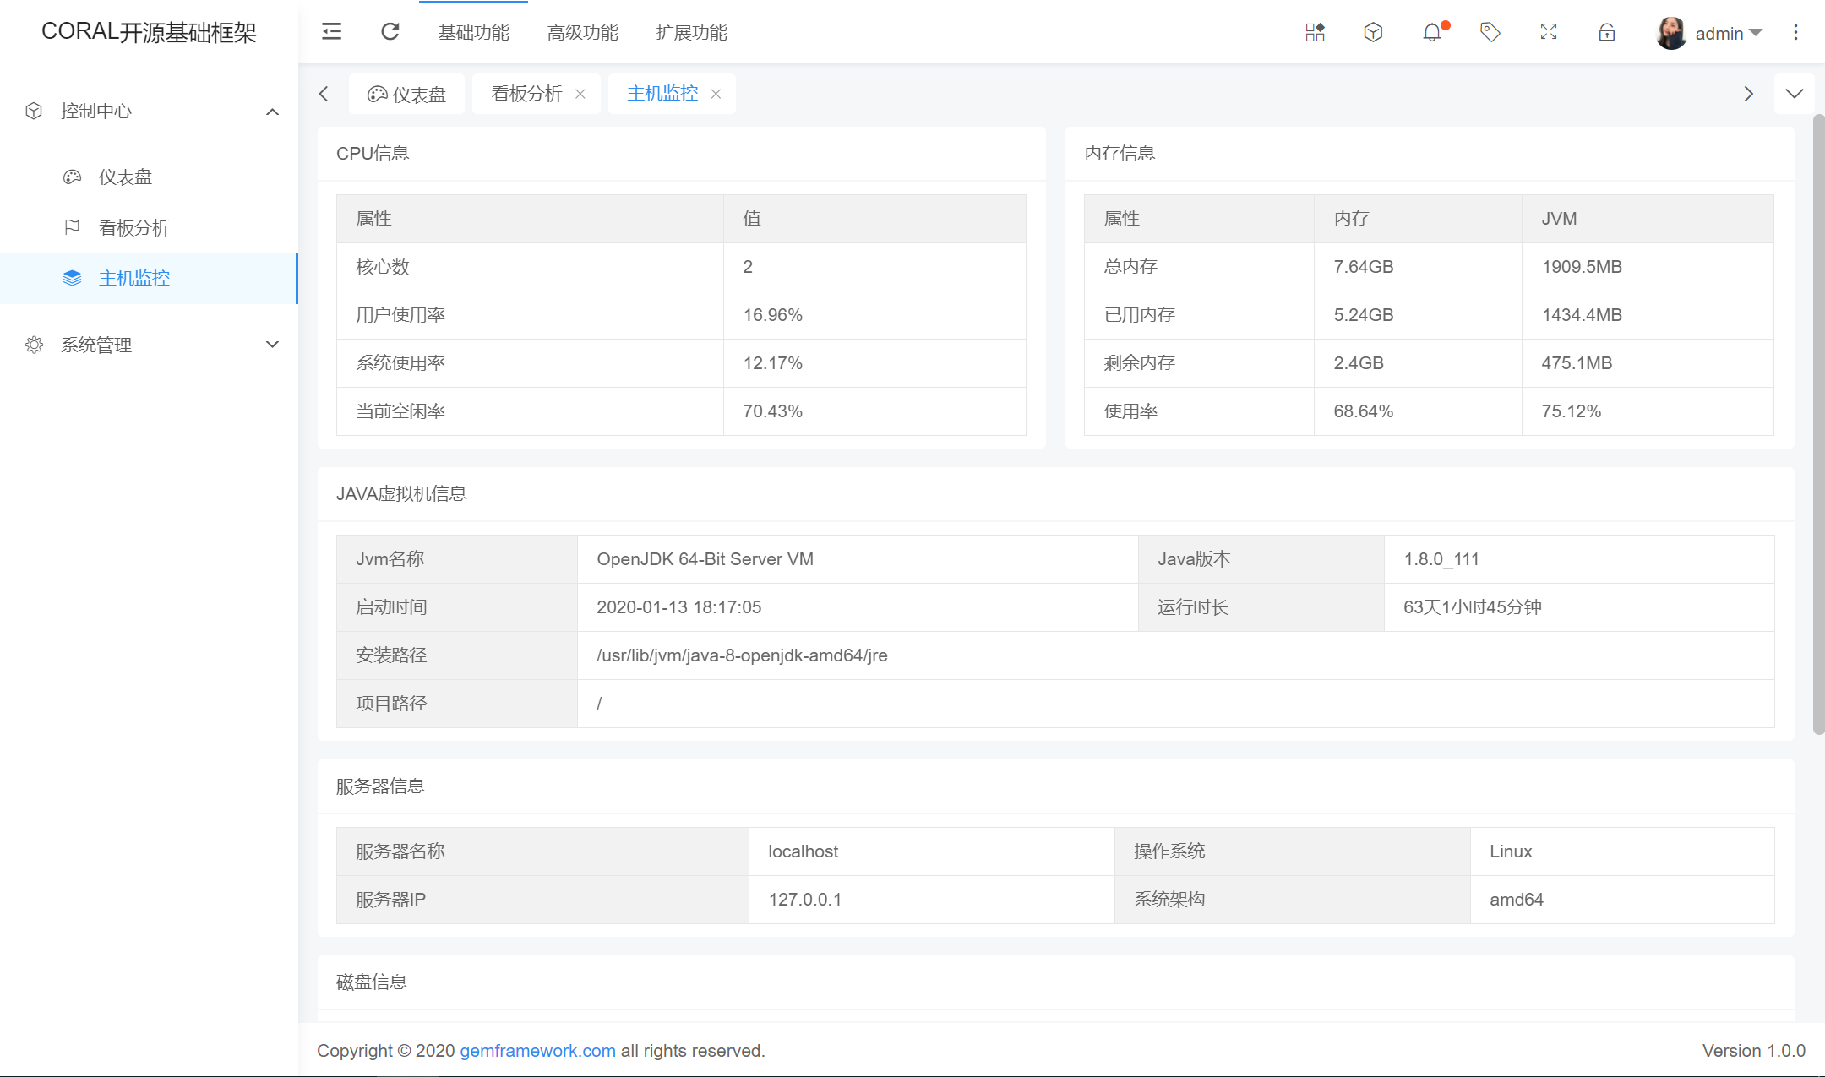1825x1077 pixels.
Task: Click the 服务器IP value 127.0.0.1
Action: click(x=804, y=900)
